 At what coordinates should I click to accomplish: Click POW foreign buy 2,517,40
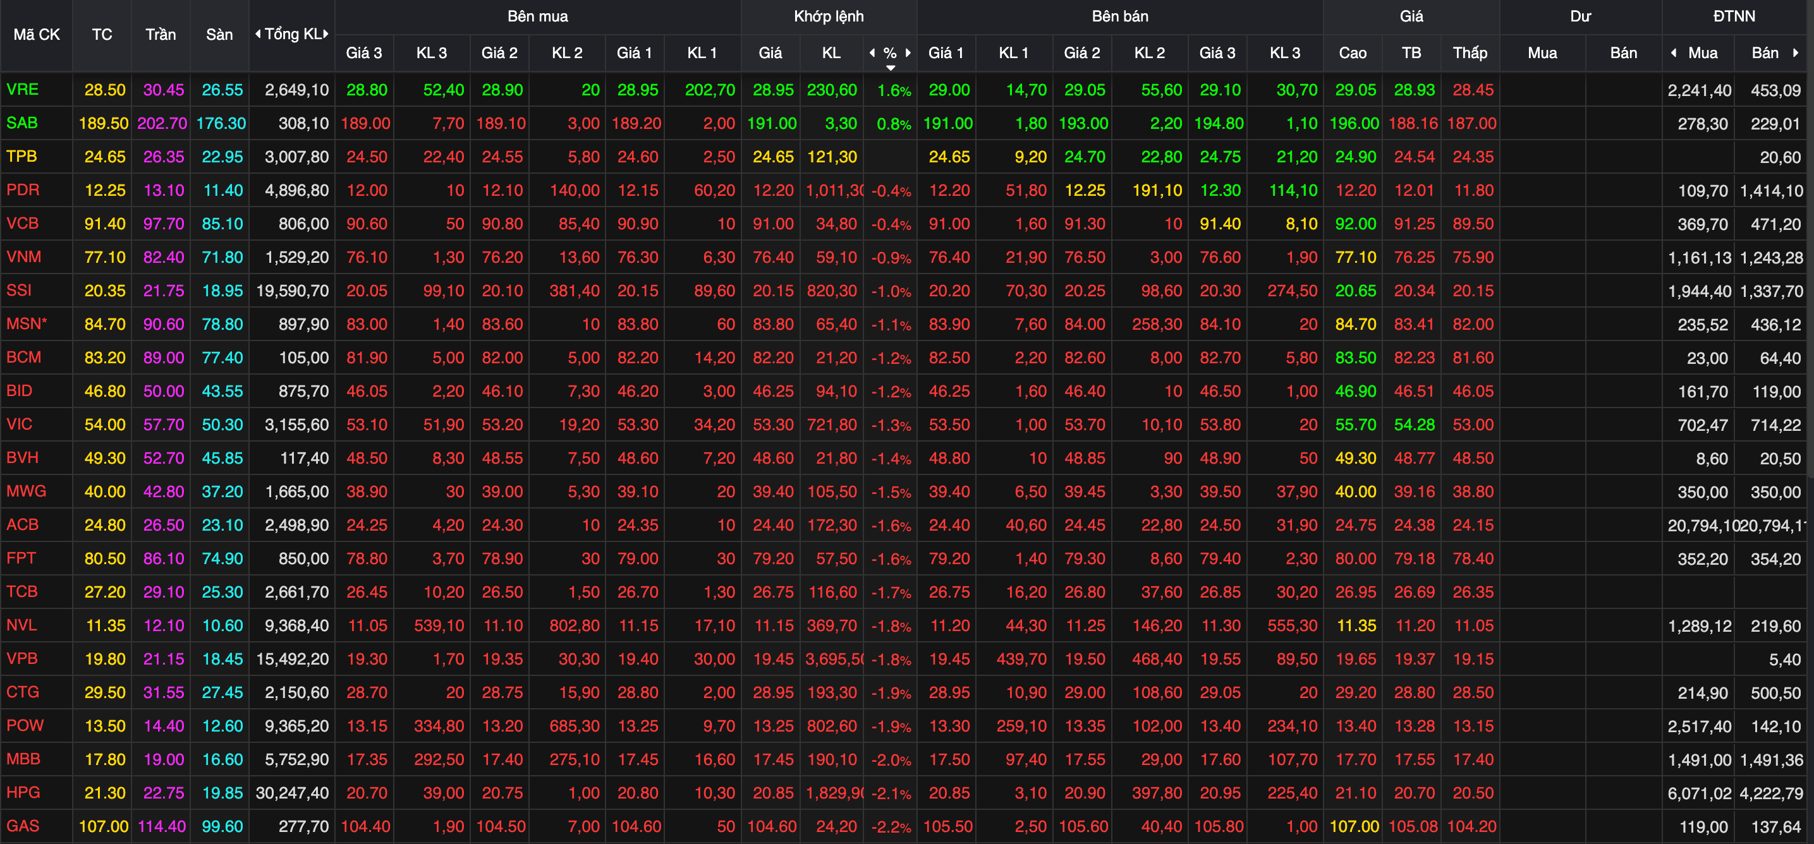click(1699, 726)
